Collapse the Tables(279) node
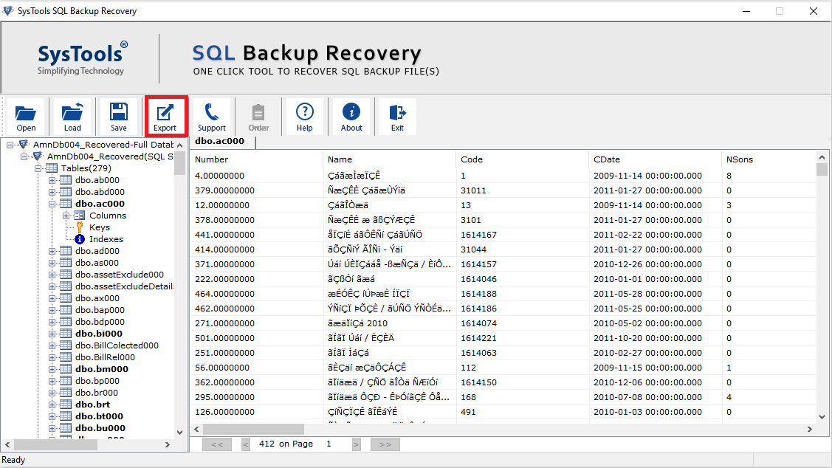Screen dimensions: 832x468 [x=38, y=168]
